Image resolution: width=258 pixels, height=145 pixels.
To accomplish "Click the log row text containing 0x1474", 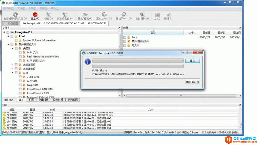I will click(88, 115).
